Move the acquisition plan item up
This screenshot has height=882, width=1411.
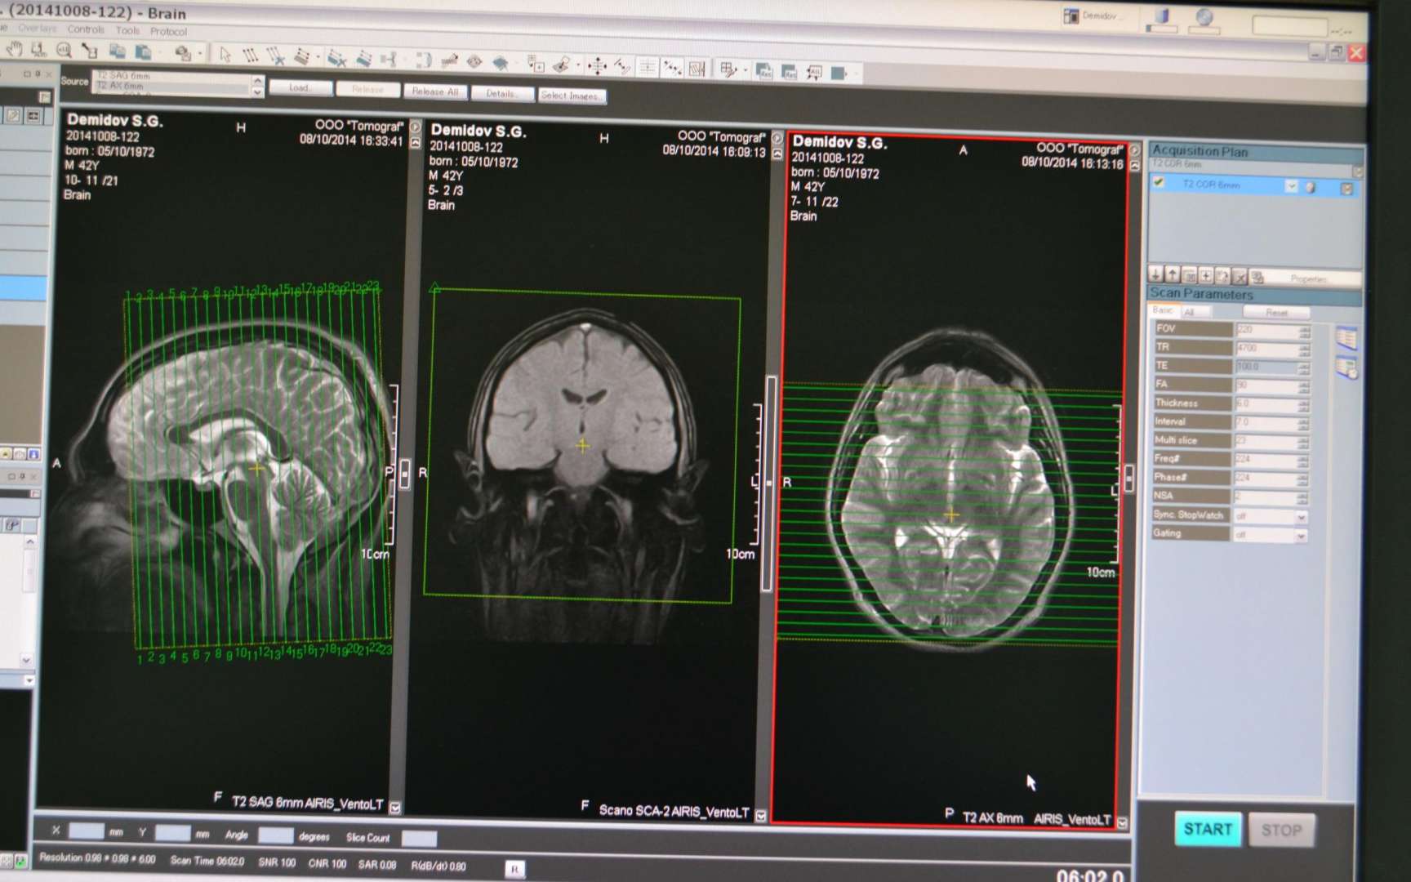1173,275
